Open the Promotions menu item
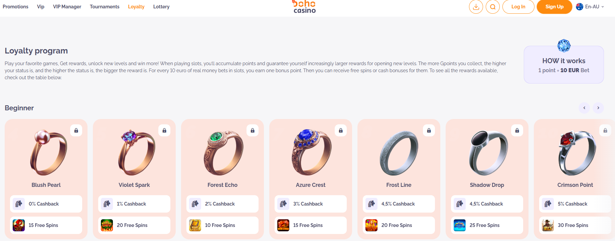615x241 pixels. [15, 7]
